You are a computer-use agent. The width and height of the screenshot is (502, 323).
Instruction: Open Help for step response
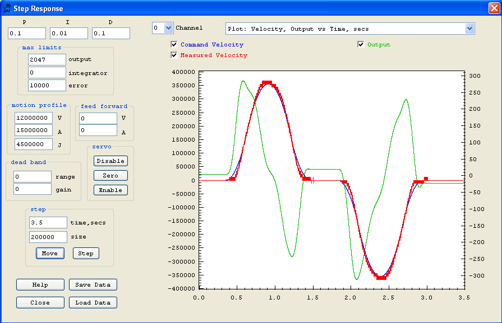click(40, 284)
